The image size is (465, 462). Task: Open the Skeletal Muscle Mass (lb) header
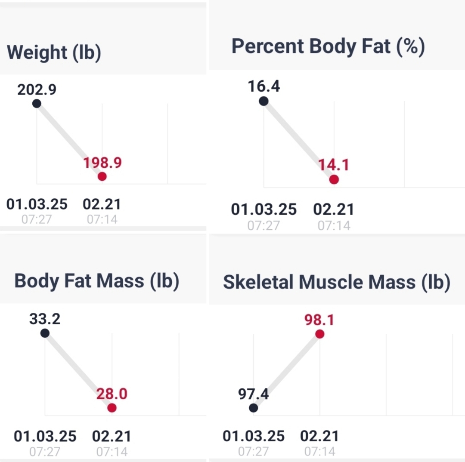[336, 282]
